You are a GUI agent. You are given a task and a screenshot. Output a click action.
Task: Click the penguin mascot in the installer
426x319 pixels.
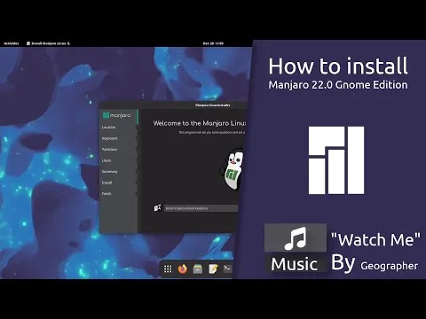point(233,169)
